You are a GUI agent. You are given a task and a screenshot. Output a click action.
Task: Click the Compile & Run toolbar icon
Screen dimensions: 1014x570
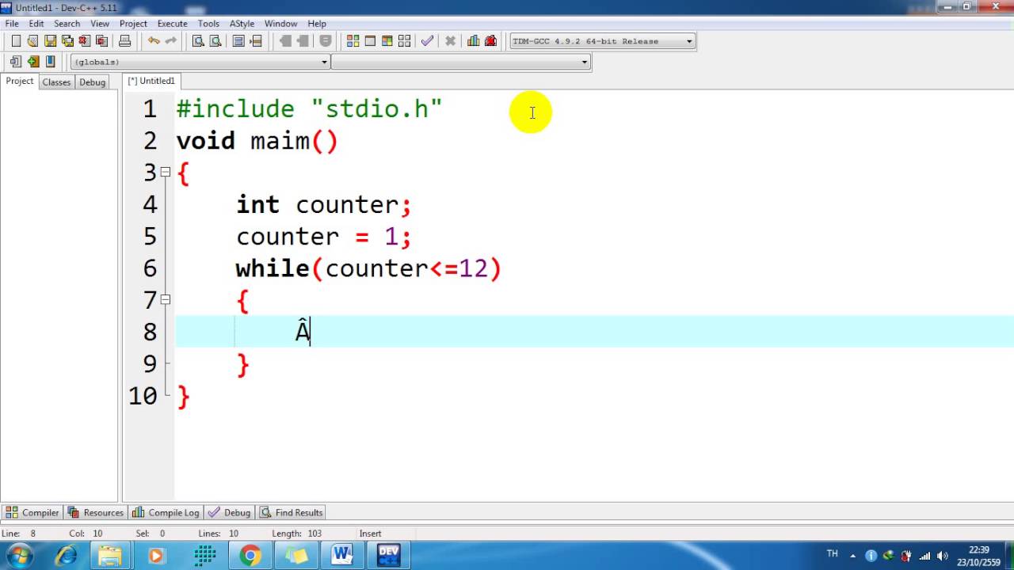point(387,41)
